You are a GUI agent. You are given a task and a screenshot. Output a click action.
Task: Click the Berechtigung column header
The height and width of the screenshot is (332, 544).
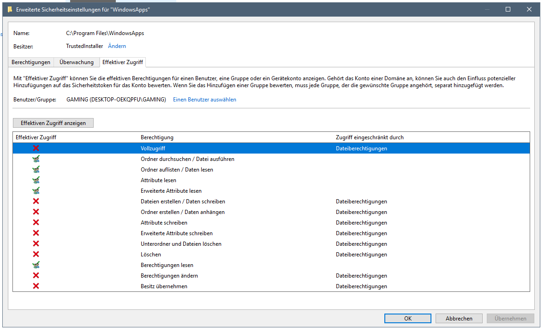click(x=157, y=137)
